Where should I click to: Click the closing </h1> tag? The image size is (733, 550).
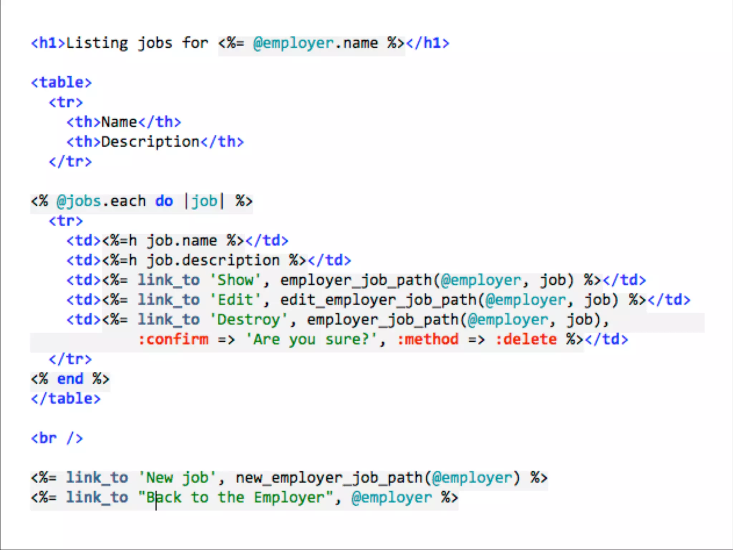point(428,43)
